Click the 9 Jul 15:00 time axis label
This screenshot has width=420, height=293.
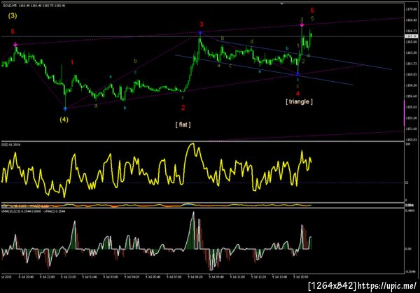click(301, 277)
